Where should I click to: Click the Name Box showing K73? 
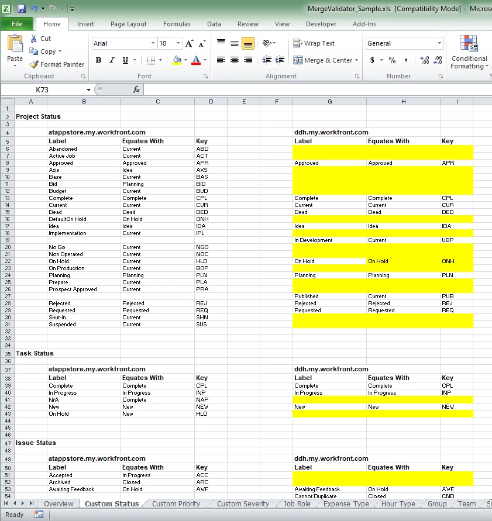42,89
